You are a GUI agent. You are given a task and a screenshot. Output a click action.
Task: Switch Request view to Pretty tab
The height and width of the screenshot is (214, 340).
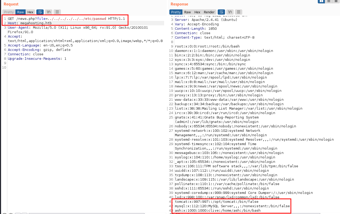tap(9, 12)
